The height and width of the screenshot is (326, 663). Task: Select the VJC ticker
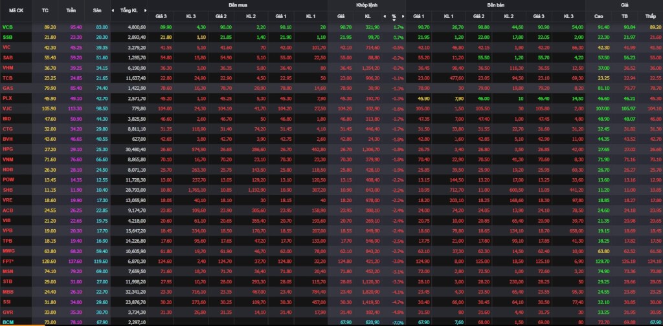[6, 109]
